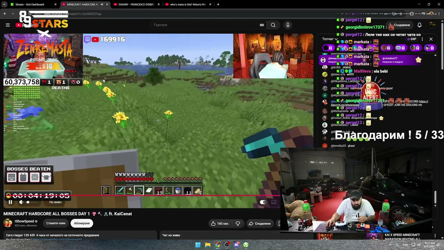This screenshot has width=444, height=250.
Task: Open the YouTube account avatar menu
Action: (432, 25)
